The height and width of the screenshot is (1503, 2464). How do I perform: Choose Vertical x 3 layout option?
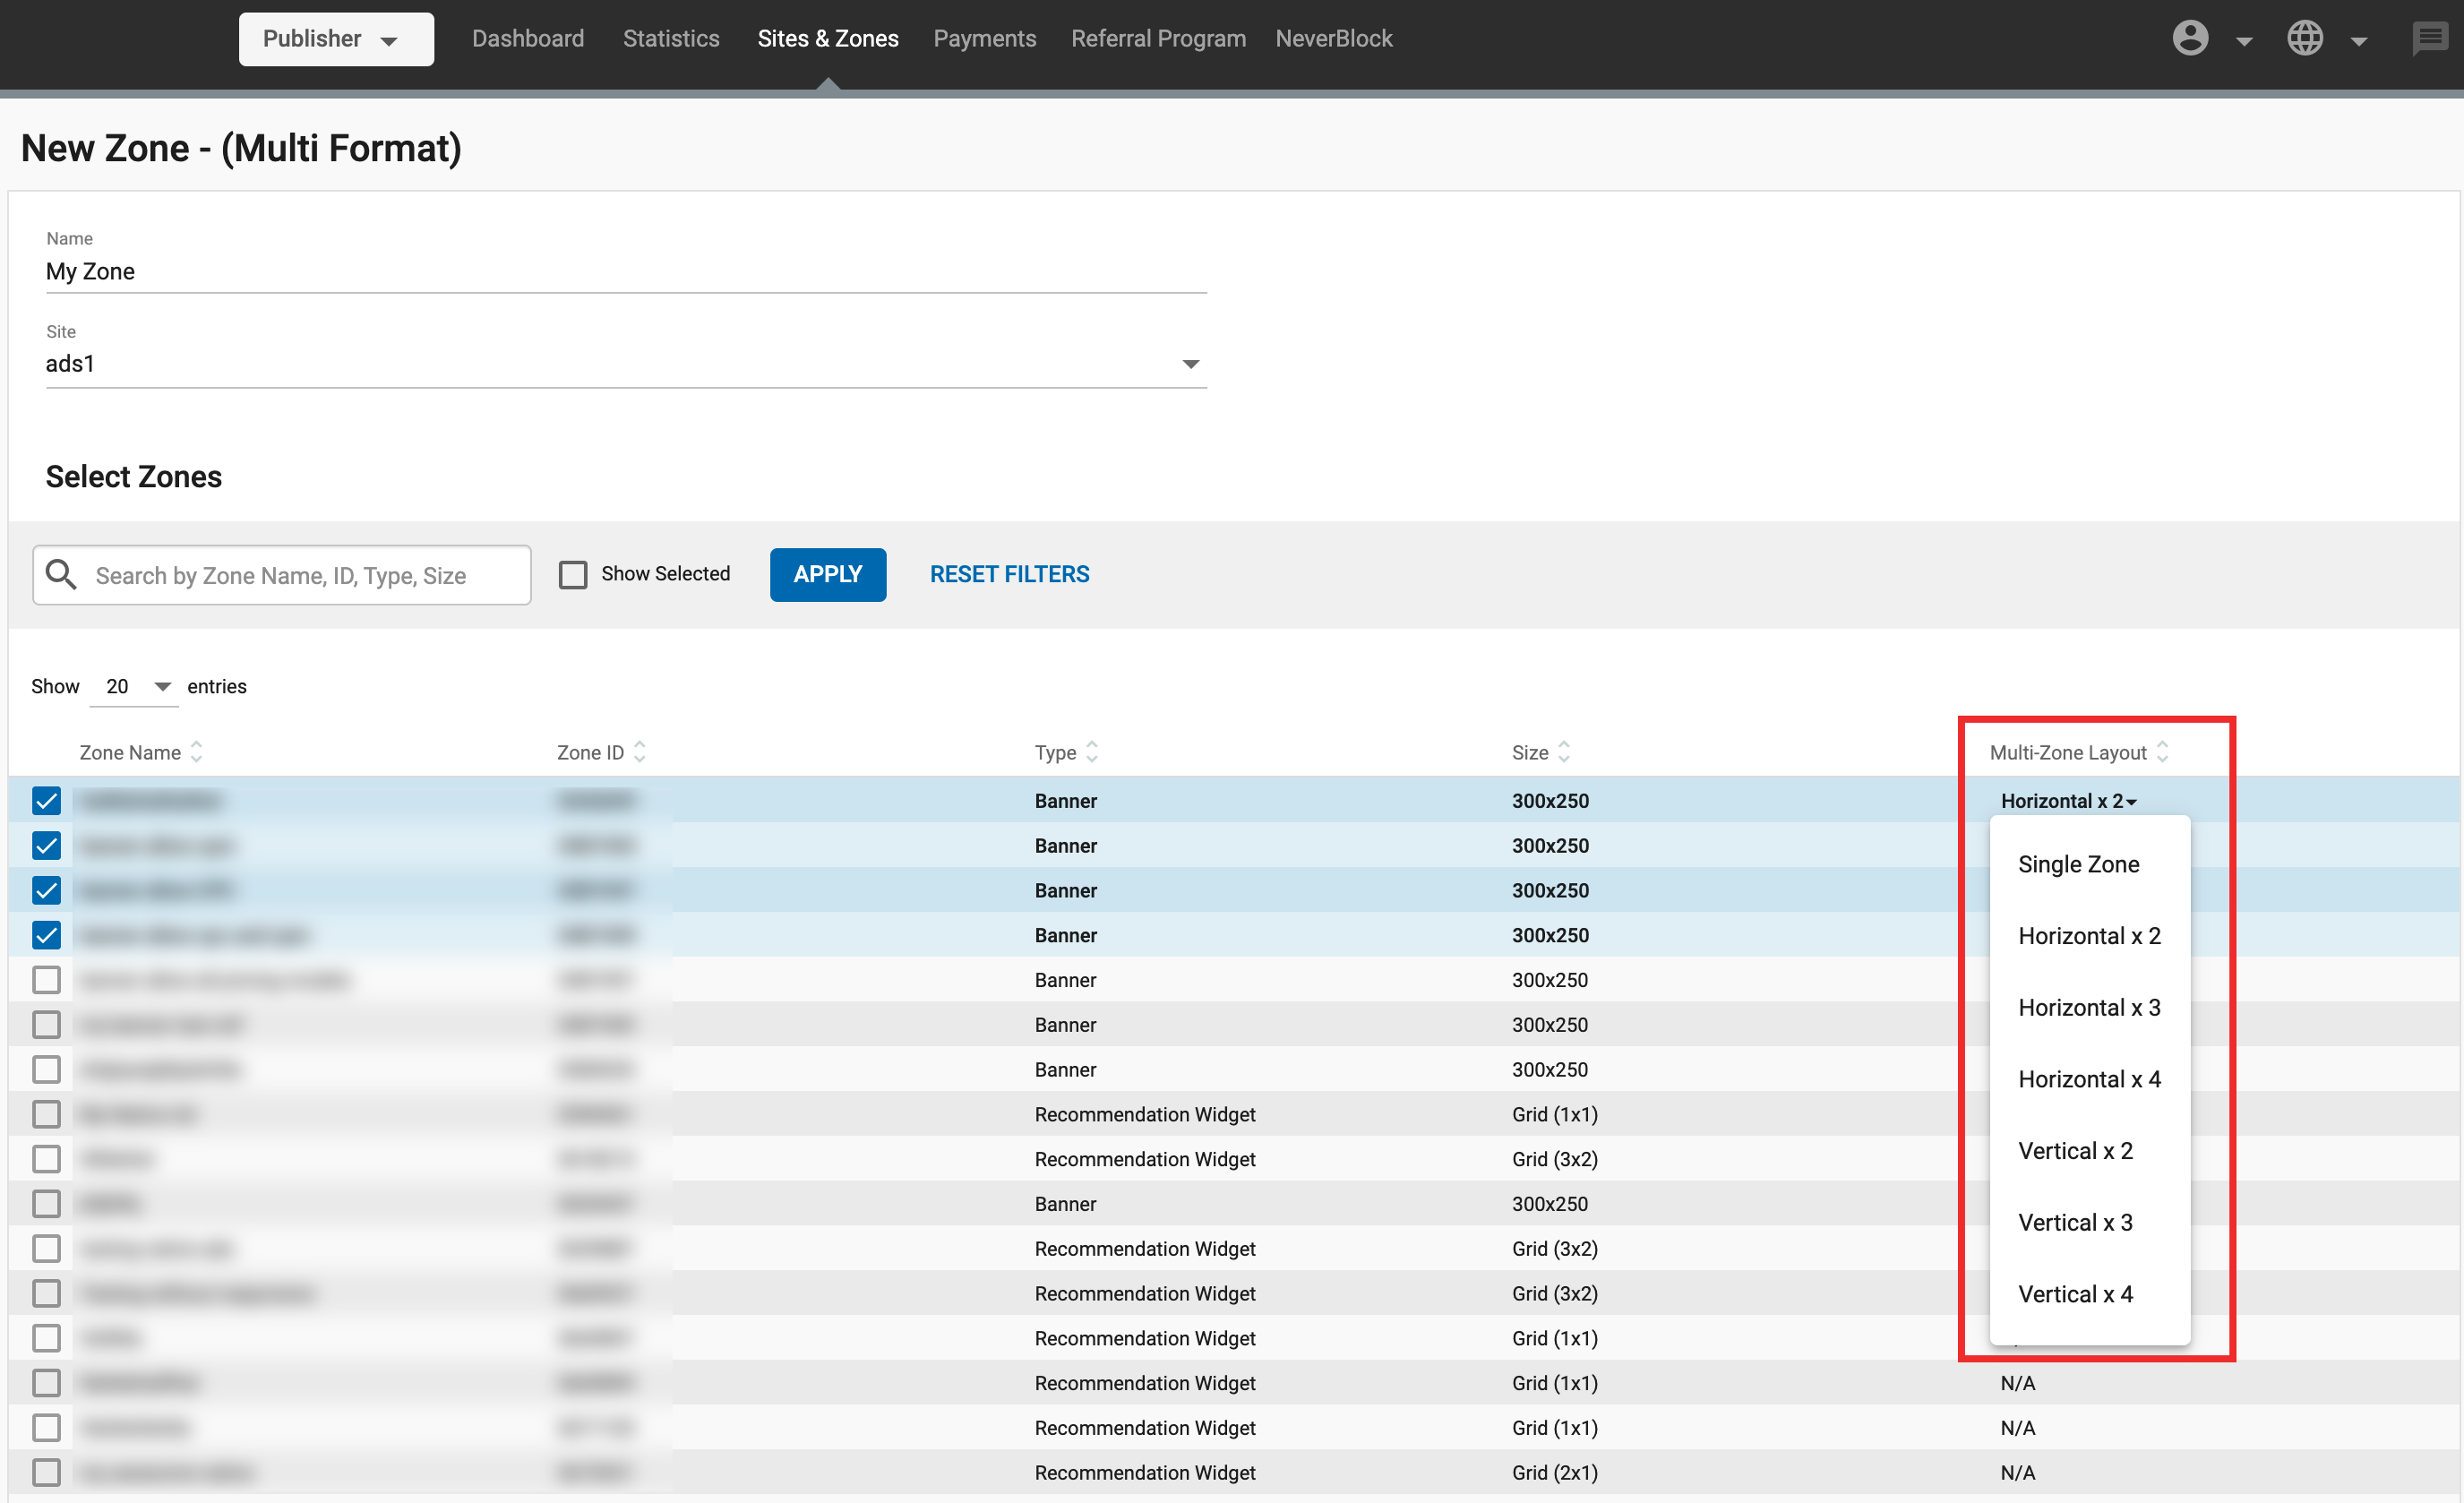tap(2075, 1222)
